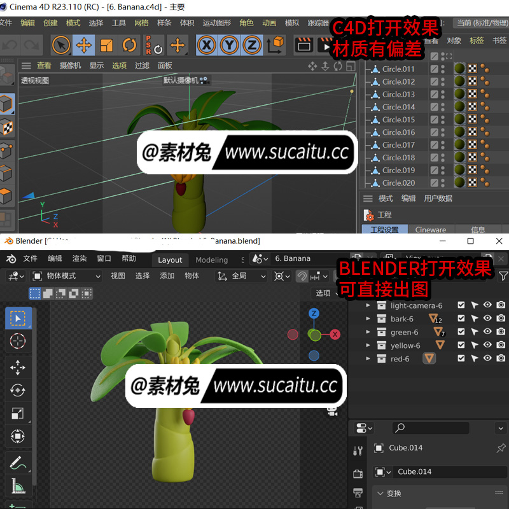Select Blender Select Box tool
Screen dimensions: 509x509
pyautogui.click(x=18, y=319)
